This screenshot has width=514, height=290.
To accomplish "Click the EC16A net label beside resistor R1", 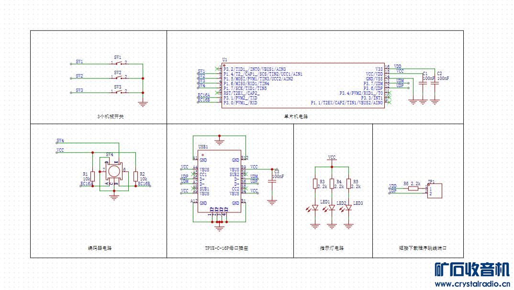I will pos(86,184).
